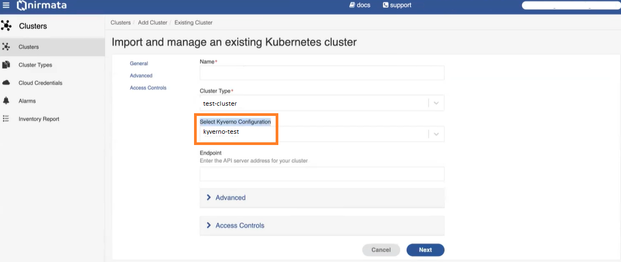Select the Cluster Types icon
Image resolution: width=621 pixels, height=262 pixels.
point(6,65)
